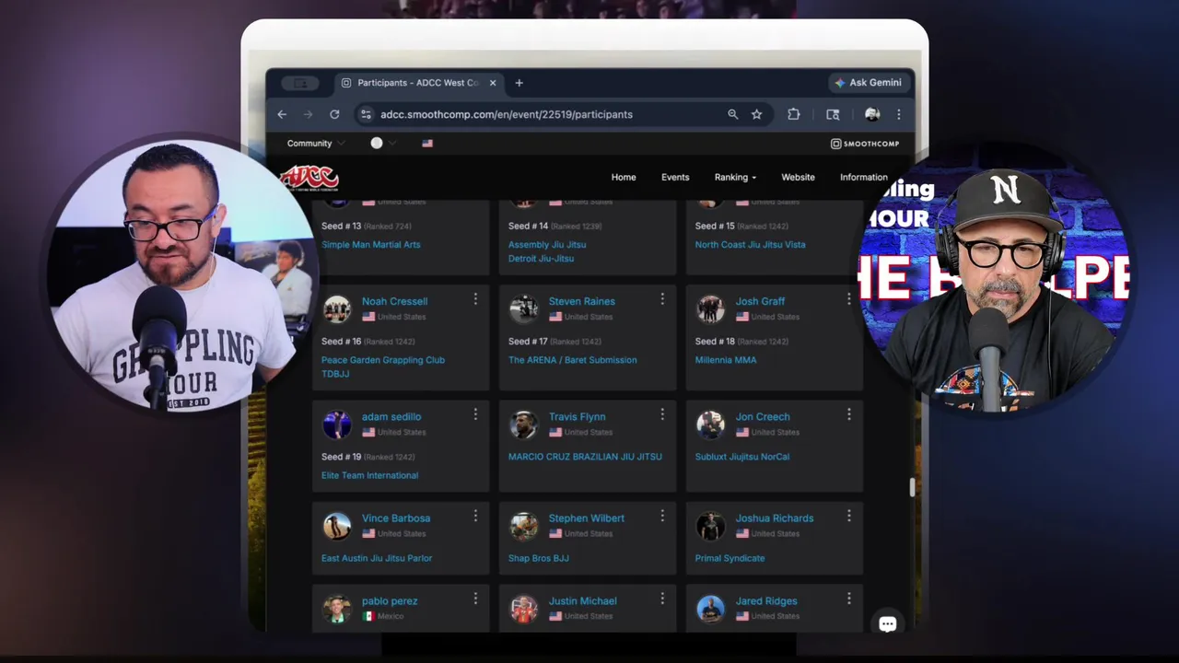Open the Chrome three-dot menu
Screen dimensions: 1179x663
click(x=898, y=114)
